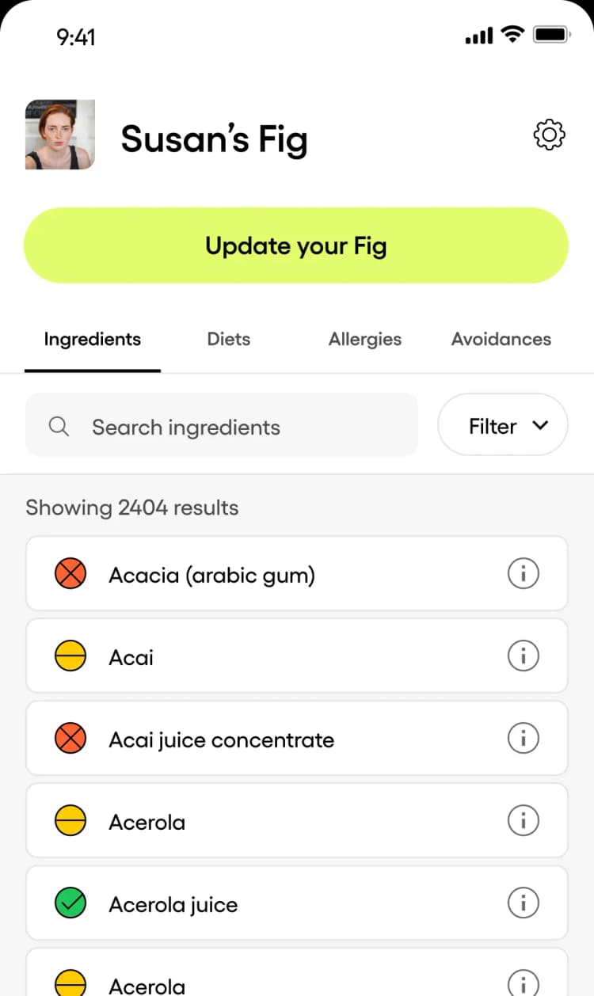This screenshot has width=594, height=996.
Task: Show info for Acai ingredient
Action: [523, 656]
